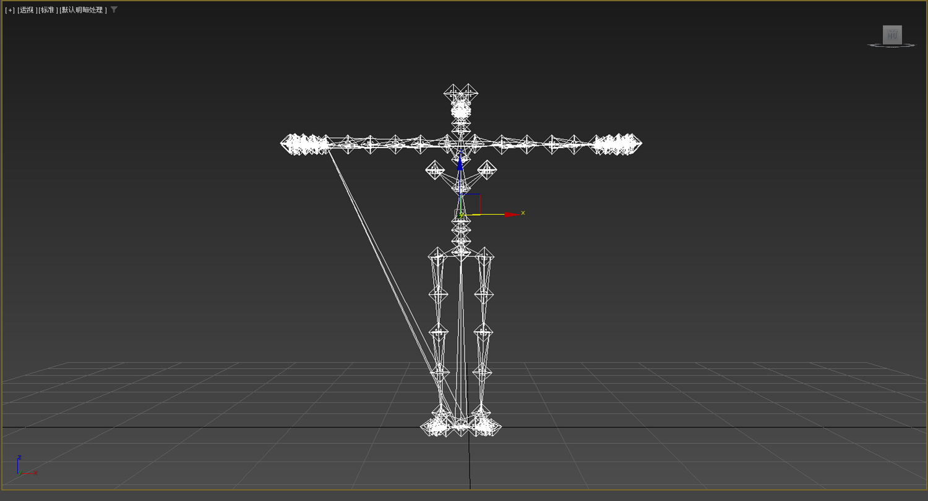Click the ViewCube compass ring

(891, 46)
